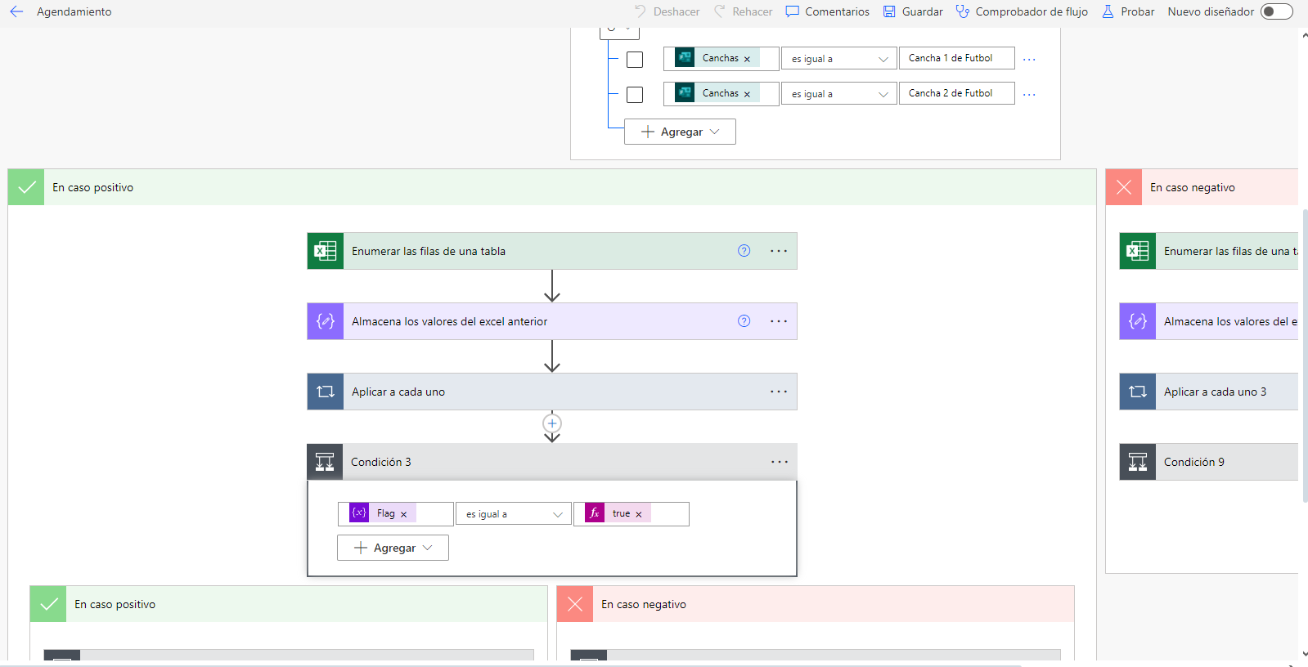Open the ellipsis menu of Aplicar a cada uno

tap(779, 392)
